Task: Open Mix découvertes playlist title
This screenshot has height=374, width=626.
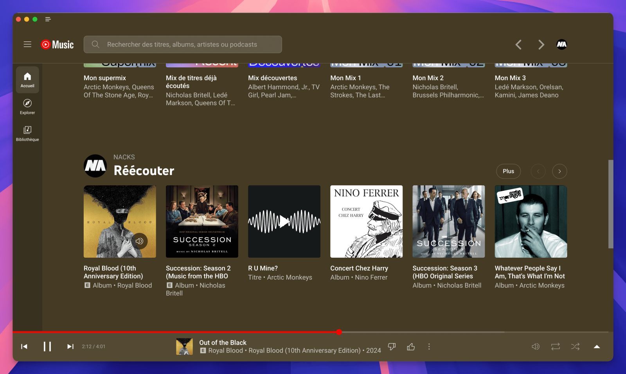Action: (x=272, y=78)
